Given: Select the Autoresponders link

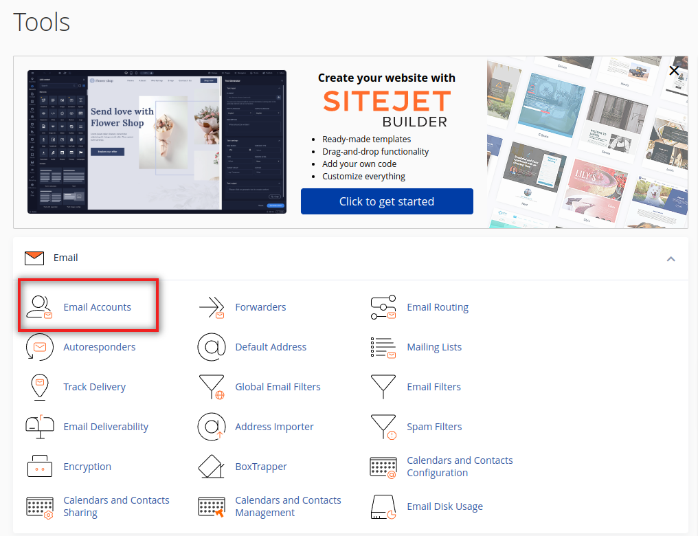Looking at the screenshot, I should point(99,347).
